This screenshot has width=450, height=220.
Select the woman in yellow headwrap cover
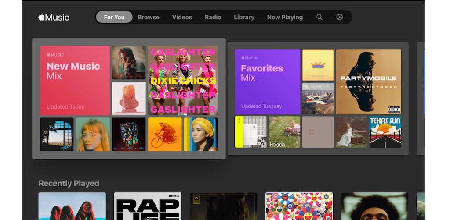(x=201, y=134)
